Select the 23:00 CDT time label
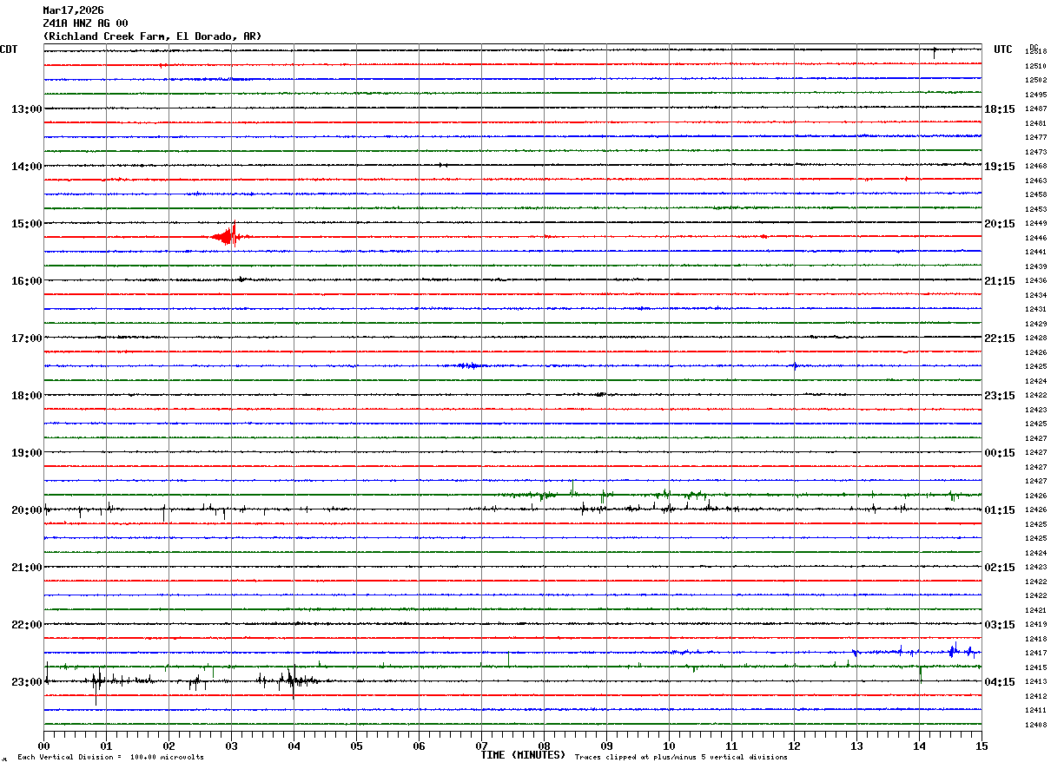 (26, 682)
